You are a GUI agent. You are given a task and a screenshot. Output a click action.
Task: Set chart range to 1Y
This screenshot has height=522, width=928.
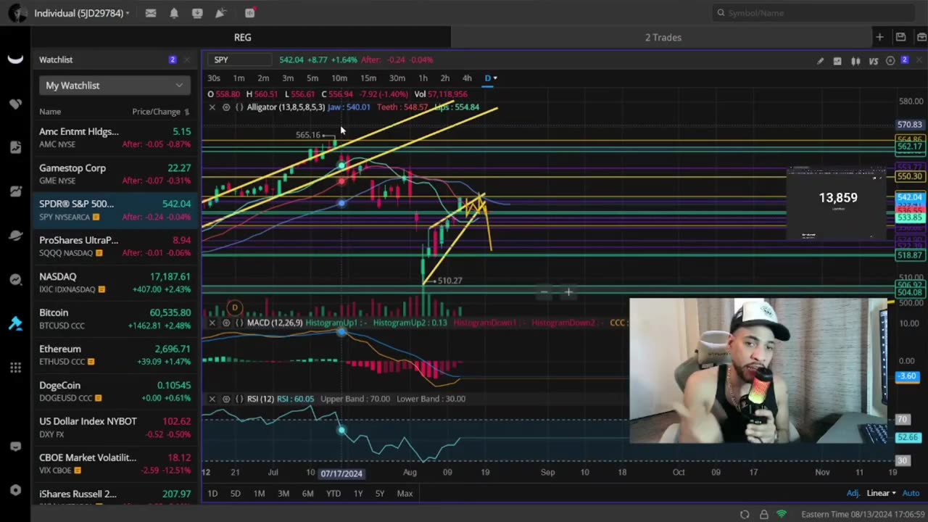(x=358, y=494)
